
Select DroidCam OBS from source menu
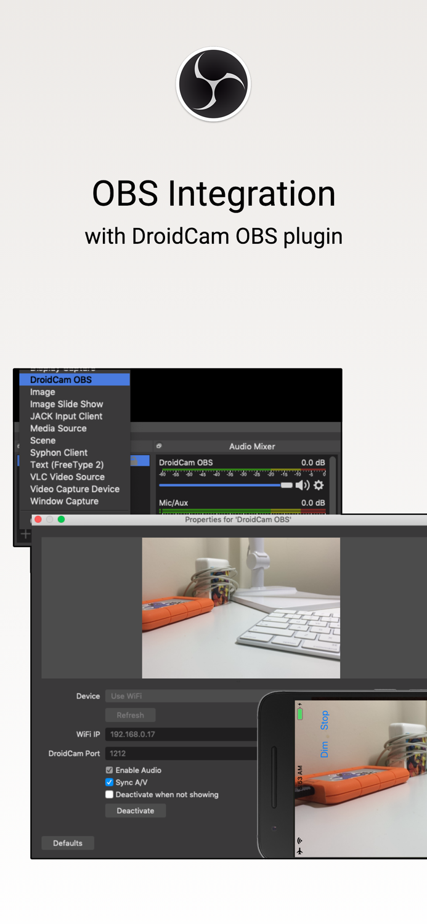75,379
